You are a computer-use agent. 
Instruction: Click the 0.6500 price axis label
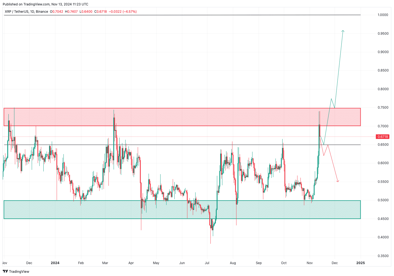click(x=383, y=145)
